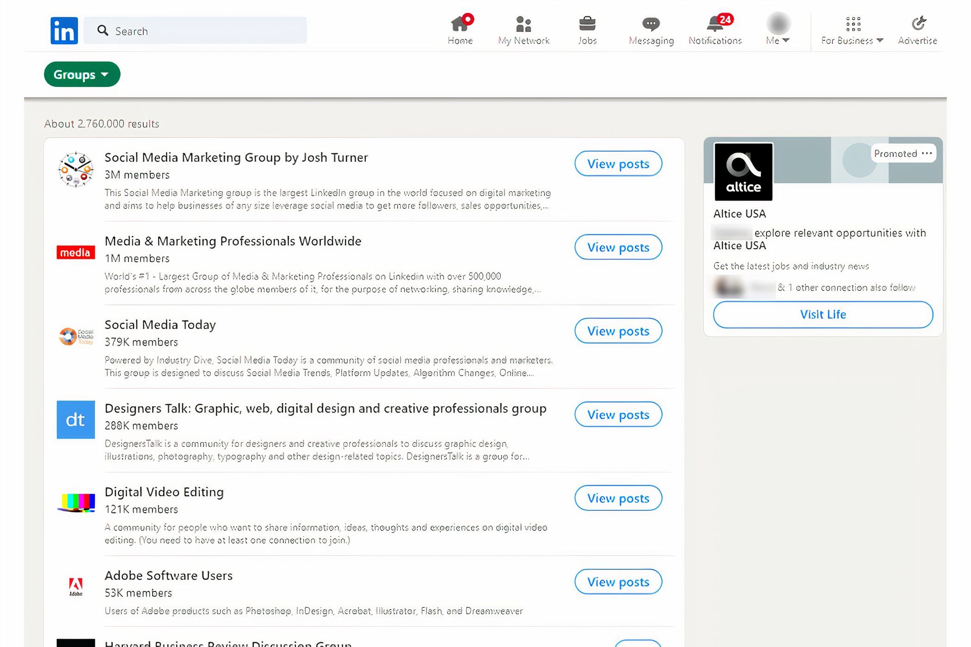The width and height of the screenshot is (971, 647).
Task: Click the Altice logo in the ad
Action: pyautogui.click(x=743, y=171)
